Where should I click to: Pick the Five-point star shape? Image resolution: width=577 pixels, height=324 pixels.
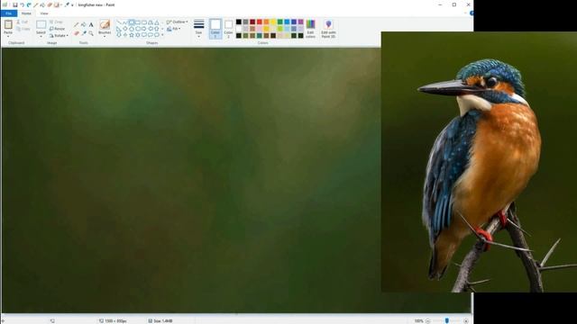pos(132,35)
